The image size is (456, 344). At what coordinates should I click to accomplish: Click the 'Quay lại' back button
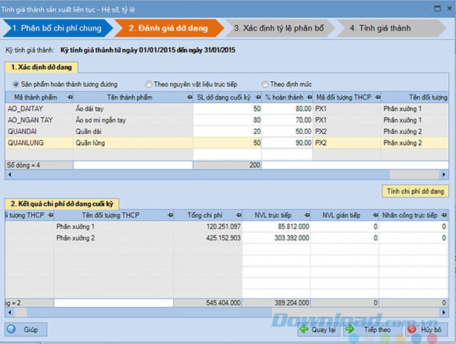click(318, 329)
